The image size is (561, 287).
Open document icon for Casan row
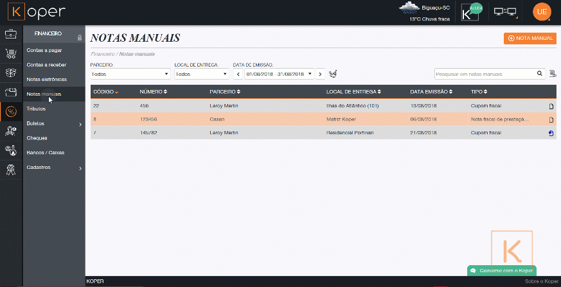tap(551, 120)
